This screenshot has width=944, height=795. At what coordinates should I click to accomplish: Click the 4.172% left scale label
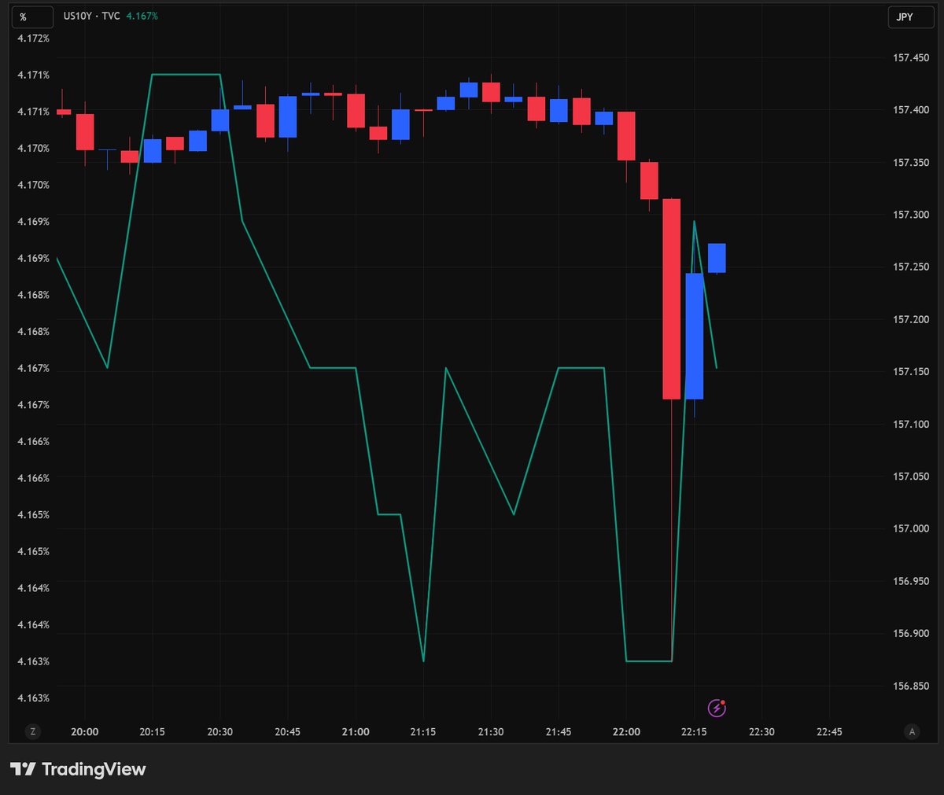[x=33, y=39]
